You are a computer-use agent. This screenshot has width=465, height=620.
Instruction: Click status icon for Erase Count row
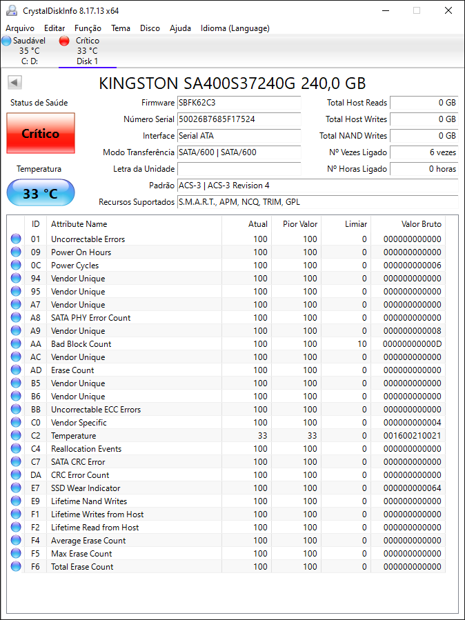[16, 370]
